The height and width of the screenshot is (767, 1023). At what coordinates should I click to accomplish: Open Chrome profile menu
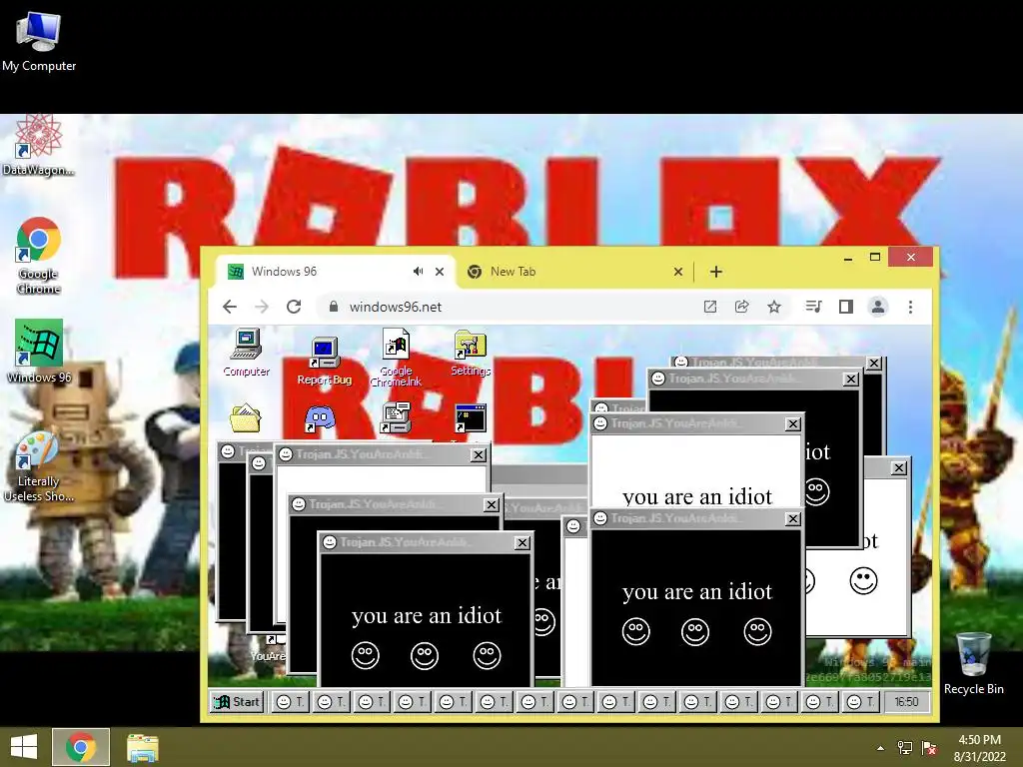pyautogui.click(x=878, y=307)
